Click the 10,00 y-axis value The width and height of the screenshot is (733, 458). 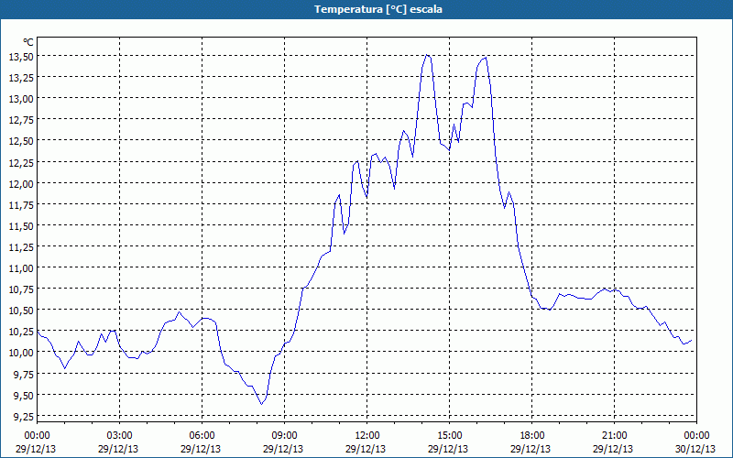21,353
